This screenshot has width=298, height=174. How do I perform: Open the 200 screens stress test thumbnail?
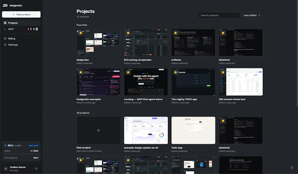point(241,82)
